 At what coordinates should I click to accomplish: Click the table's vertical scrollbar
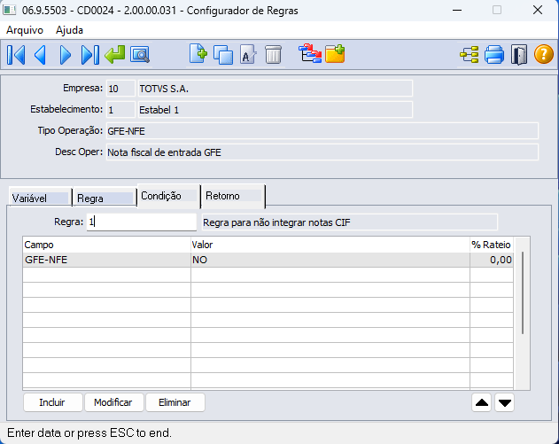pyautogui.click(x=523, y=292)
